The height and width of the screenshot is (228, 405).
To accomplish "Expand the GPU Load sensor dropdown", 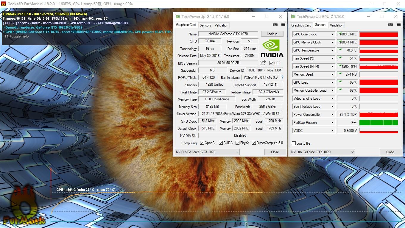I will click(x=332, y=82).
